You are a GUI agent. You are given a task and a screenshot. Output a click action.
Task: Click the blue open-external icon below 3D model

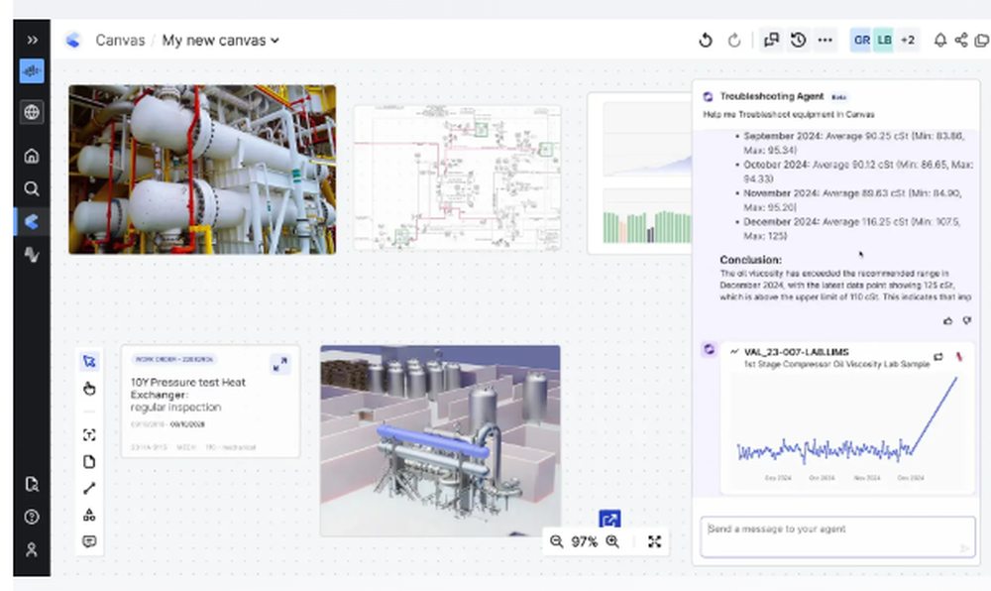click(609, 520)
